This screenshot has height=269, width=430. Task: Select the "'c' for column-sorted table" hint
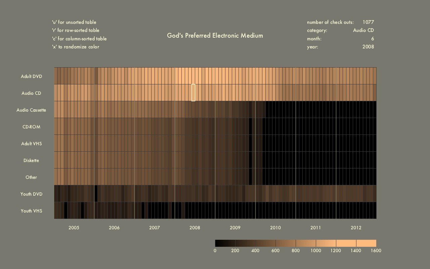pyautogui.click(x=79, y=39)
